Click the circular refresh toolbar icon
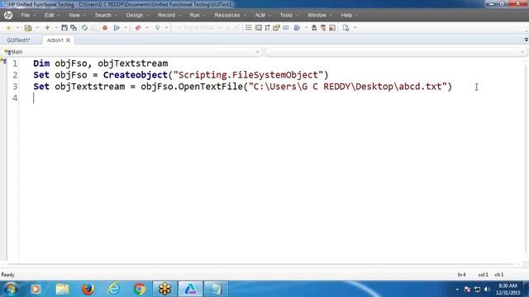 (x=84, y=28)
